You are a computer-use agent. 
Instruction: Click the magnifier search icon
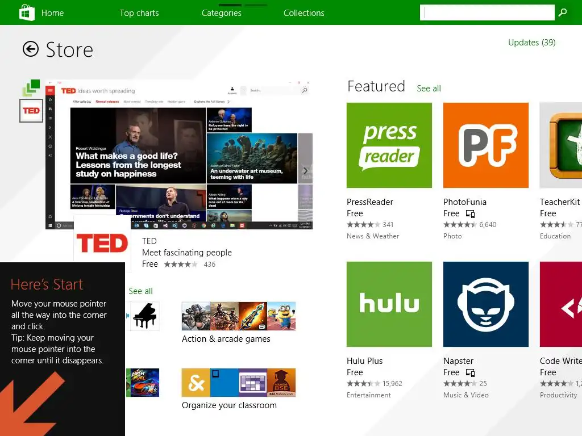pyautogui.click(x=563, y=12)
